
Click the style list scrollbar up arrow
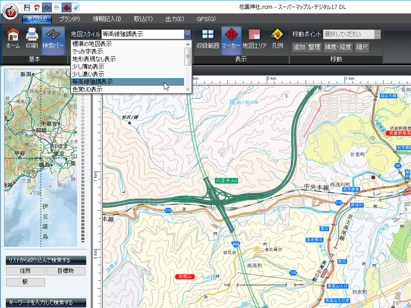[188, 44]
